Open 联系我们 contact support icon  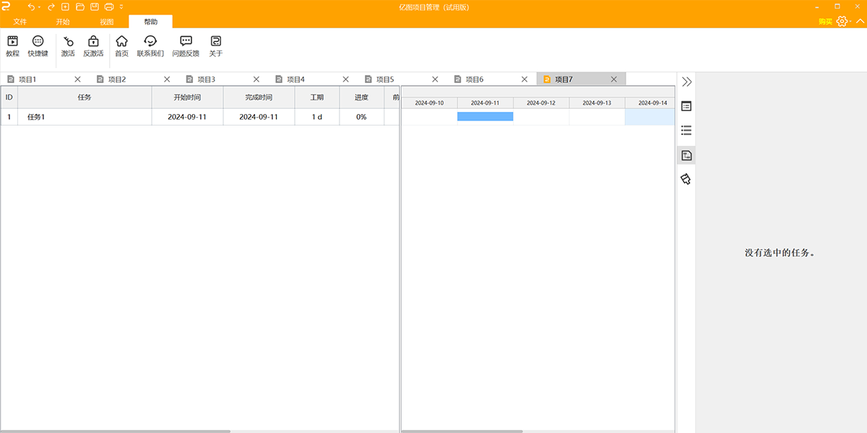click(x=150, y=46)
